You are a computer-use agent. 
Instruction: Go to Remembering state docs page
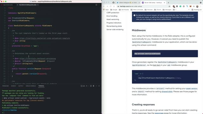pos(114,26)
